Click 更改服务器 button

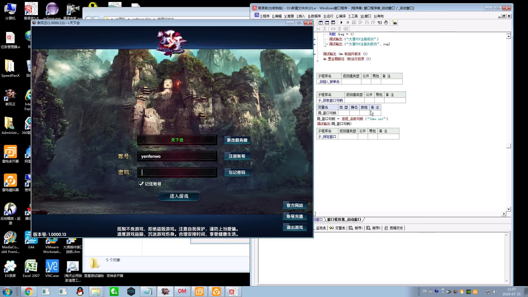click(237, 140)
